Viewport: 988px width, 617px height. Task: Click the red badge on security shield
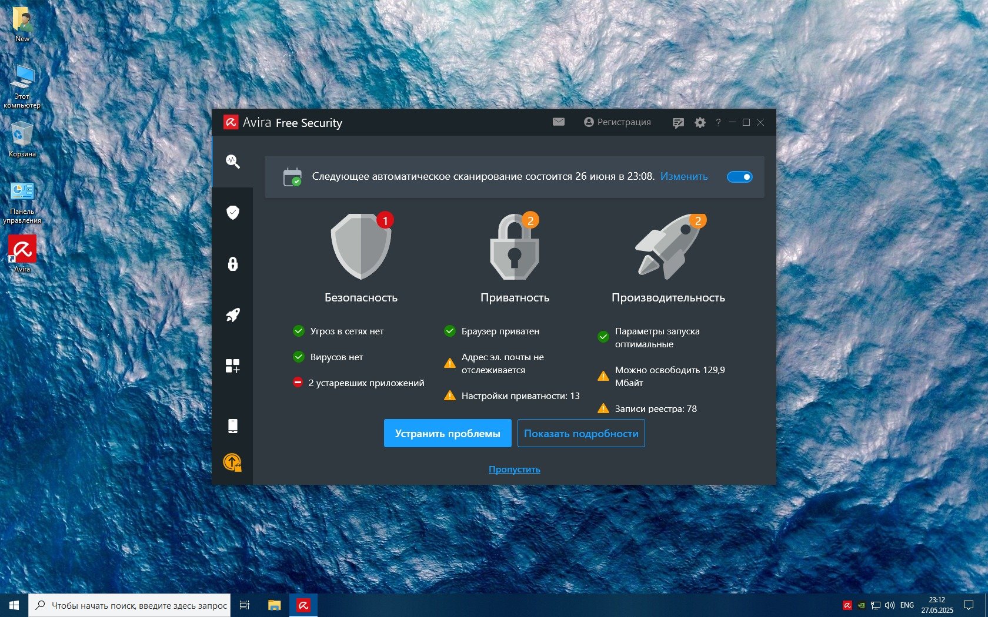point(385,220)
